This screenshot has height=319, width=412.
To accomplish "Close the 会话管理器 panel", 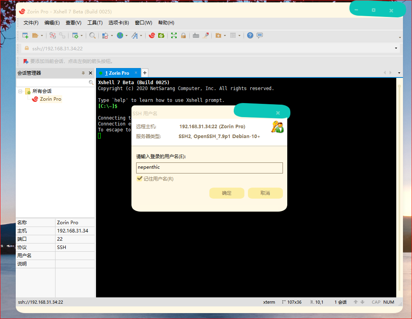I will point(91,73).
